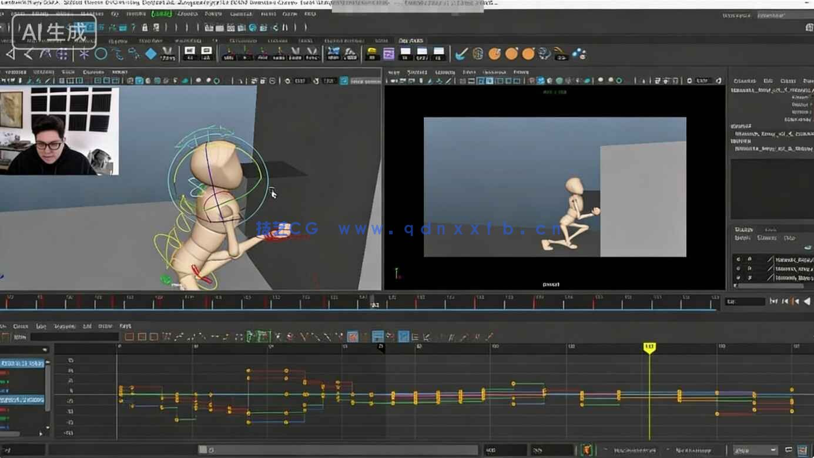Select the Rotate tool in the toolbox
The width and height of the screenshot is (814, 458).
click(101, 54)
